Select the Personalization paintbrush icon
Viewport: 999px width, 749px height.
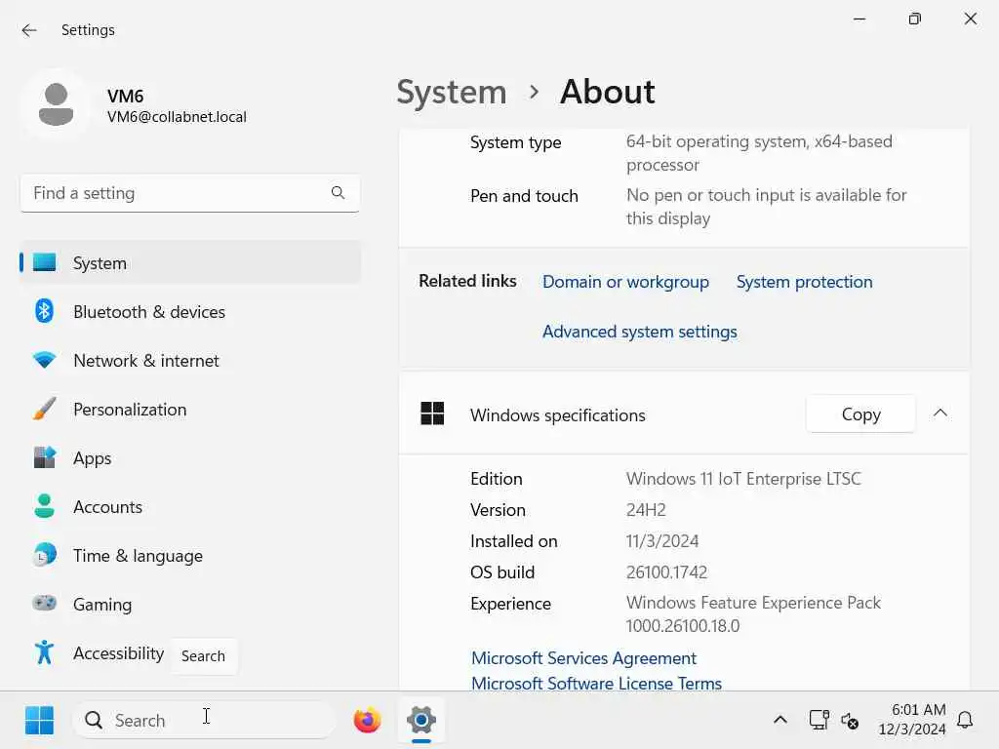(44, 409)
